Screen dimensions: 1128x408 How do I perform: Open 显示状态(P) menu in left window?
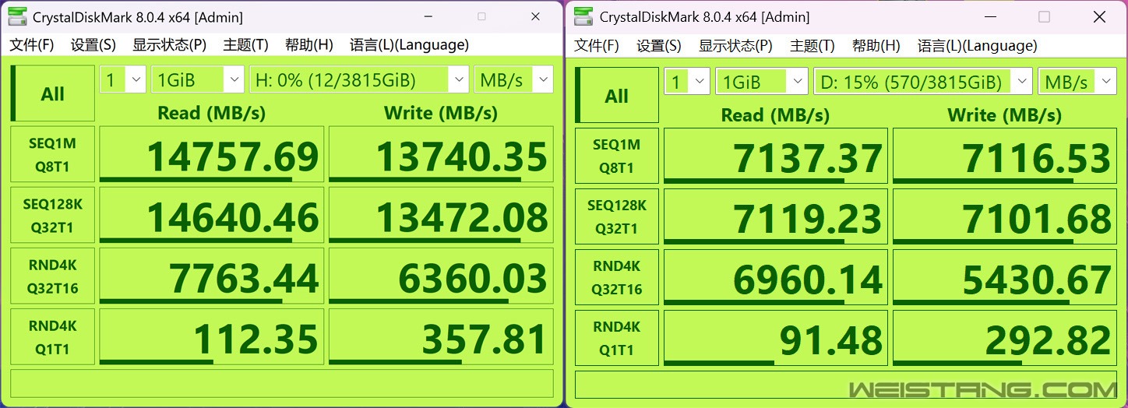pos(170,45)
